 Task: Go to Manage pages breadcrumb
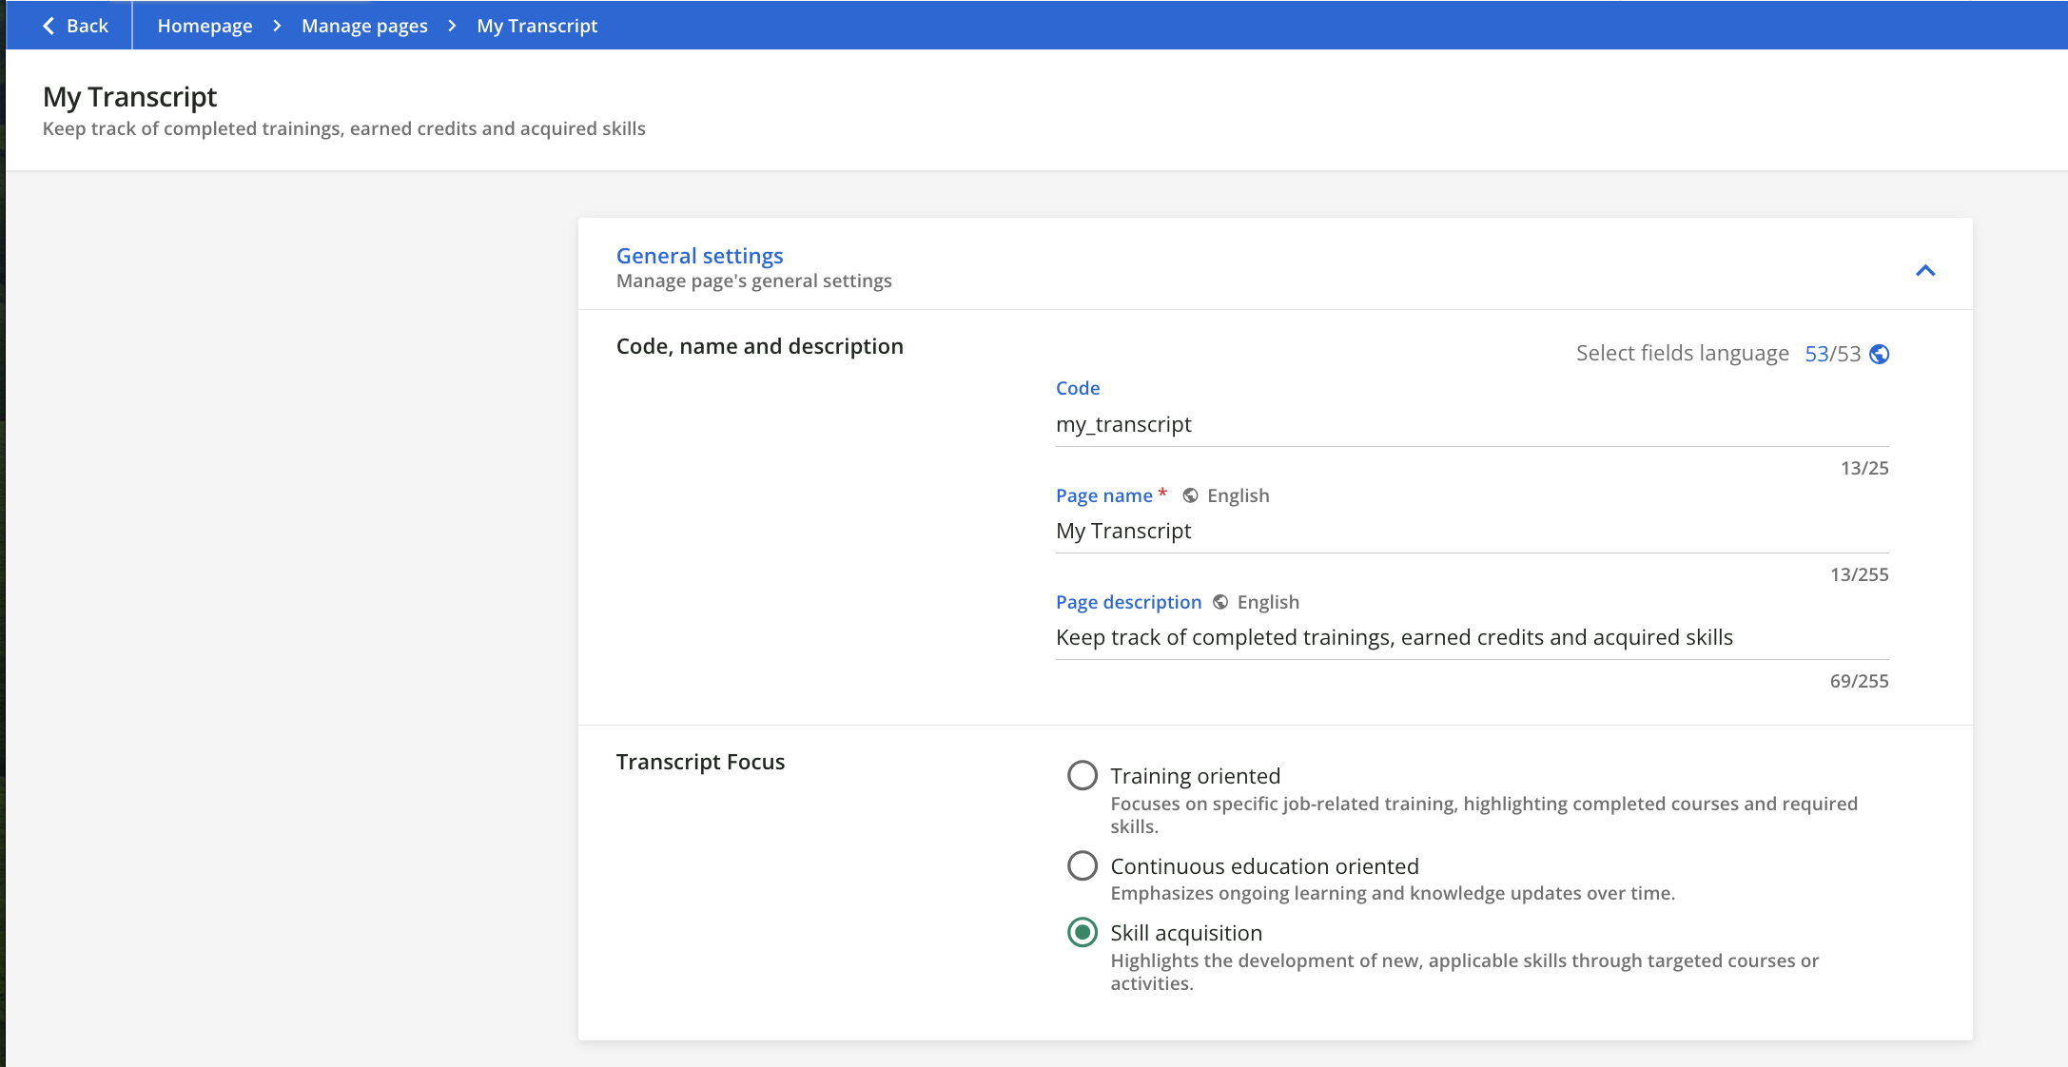pos(364,26)
